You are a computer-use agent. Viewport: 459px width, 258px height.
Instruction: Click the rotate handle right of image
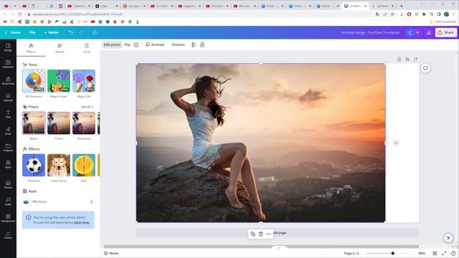coord(396,143)
